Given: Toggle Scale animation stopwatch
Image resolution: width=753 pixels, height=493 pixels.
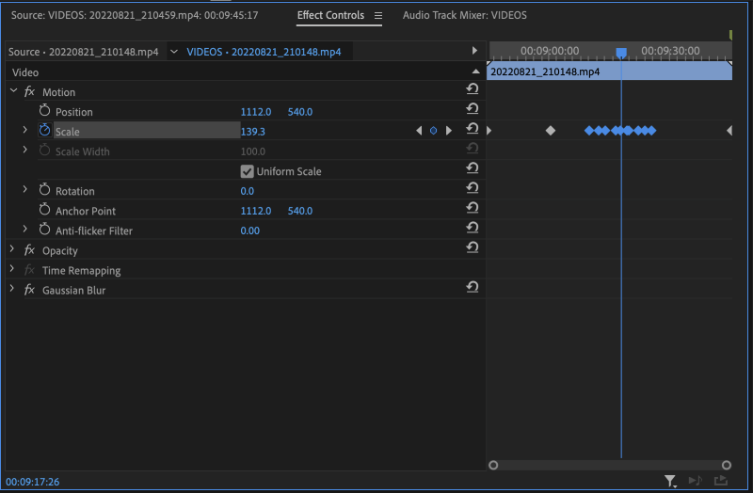Looking at the screenshot, I should [x=44, y=131].
